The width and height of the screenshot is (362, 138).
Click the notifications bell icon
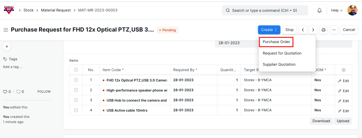tap(319, 10)
